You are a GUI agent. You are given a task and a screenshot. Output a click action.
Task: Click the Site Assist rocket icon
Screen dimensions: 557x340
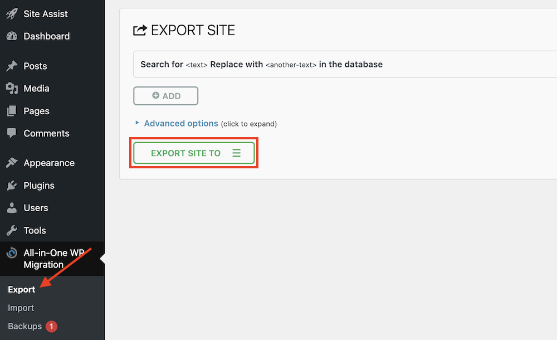click(12, 14)
